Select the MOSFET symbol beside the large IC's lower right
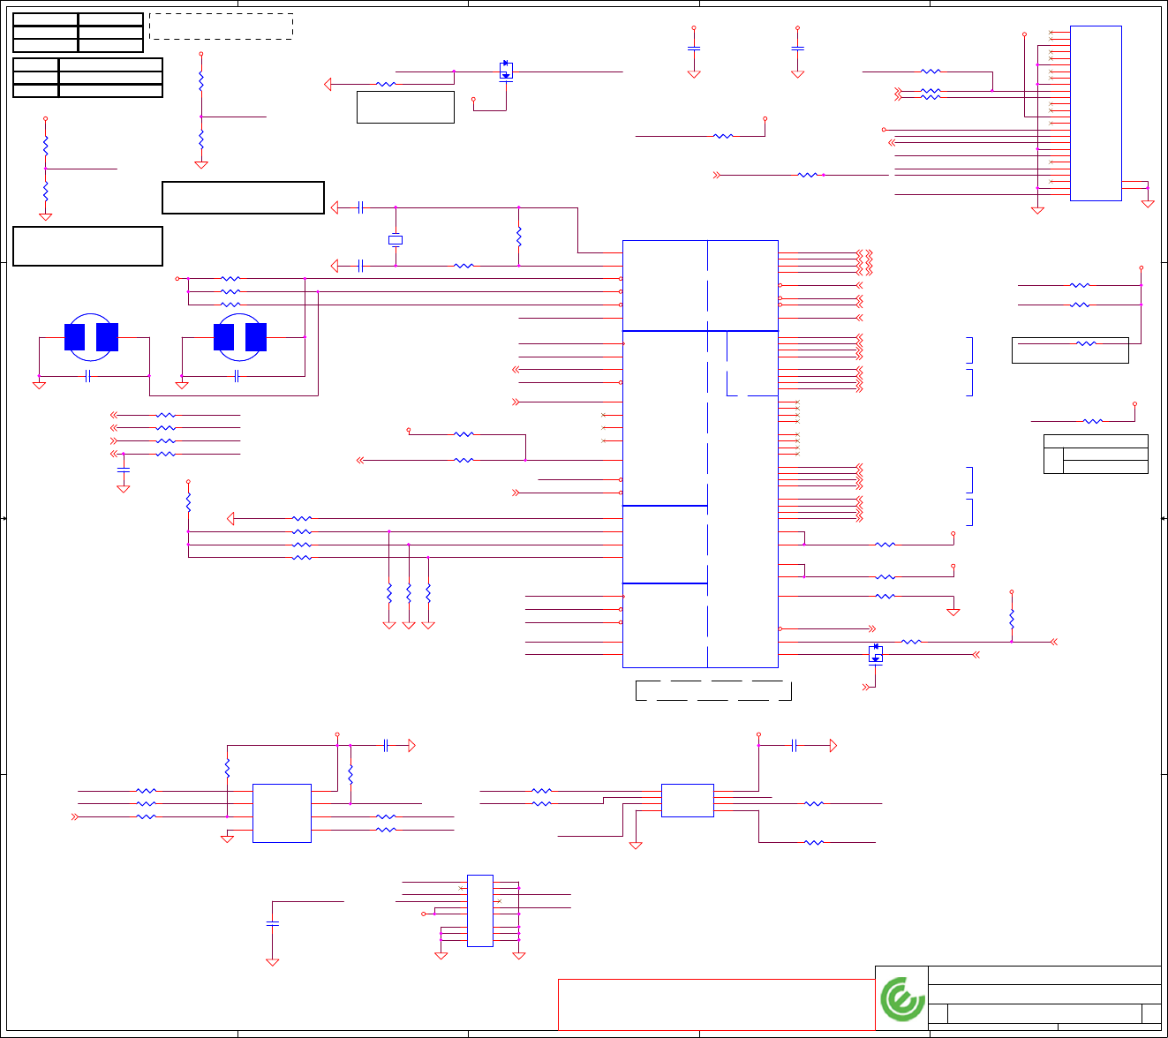Viewport: 1168px width, 1038px height. [x=876, y=654]
